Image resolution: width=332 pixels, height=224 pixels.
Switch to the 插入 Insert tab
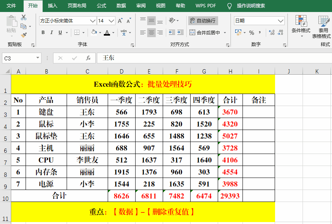[53, 6]
